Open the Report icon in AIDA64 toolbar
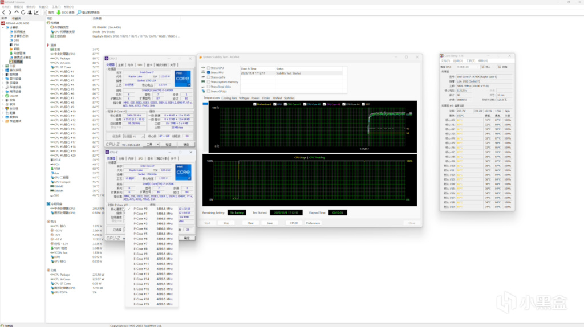 pos(45,12)
